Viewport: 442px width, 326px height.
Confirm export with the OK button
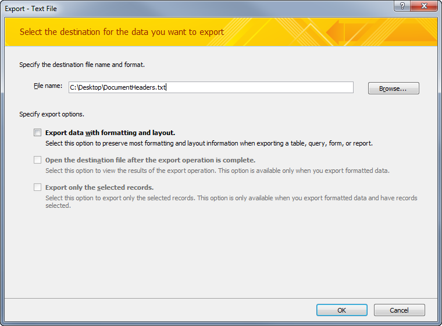pos(342,310)
